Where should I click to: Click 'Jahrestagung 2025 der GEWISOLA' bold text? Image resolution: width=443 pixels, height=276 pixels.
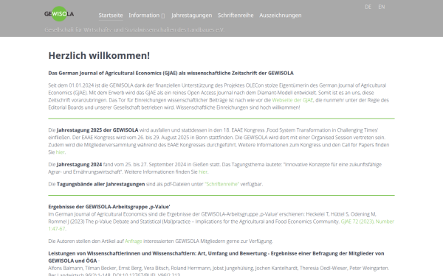click(97, 130)
